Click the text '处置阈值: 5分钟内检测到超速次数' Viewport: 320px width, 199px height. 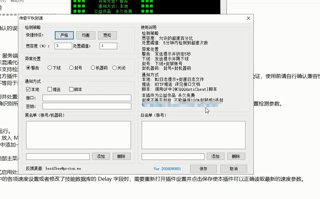[175, 43]
